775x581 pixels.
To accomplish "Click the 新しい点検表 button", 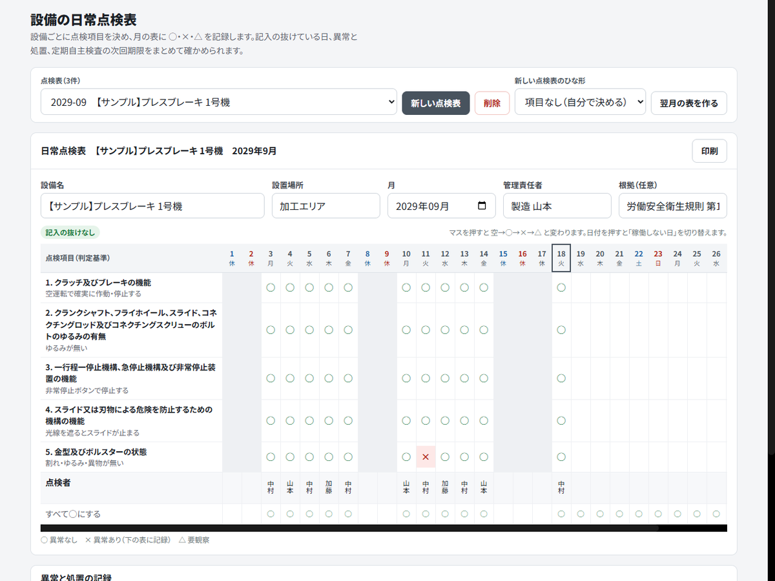I will point(436,103).
